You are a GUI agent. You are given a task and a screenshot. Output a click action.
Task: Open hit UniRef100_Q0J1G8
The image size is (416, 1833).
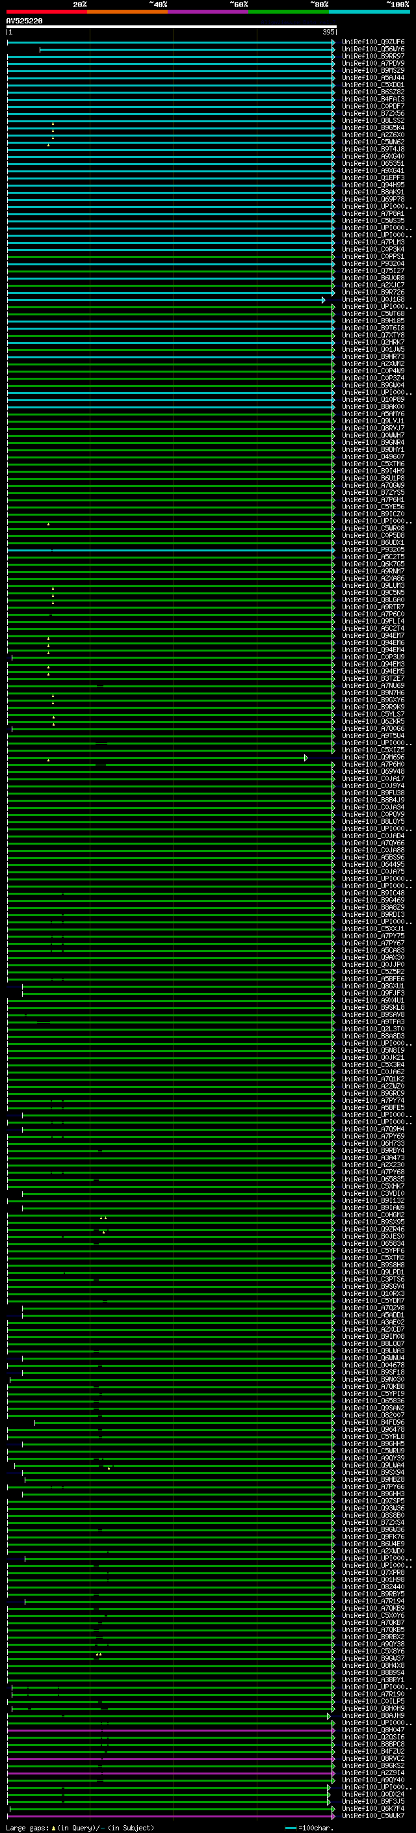(372, 299)
